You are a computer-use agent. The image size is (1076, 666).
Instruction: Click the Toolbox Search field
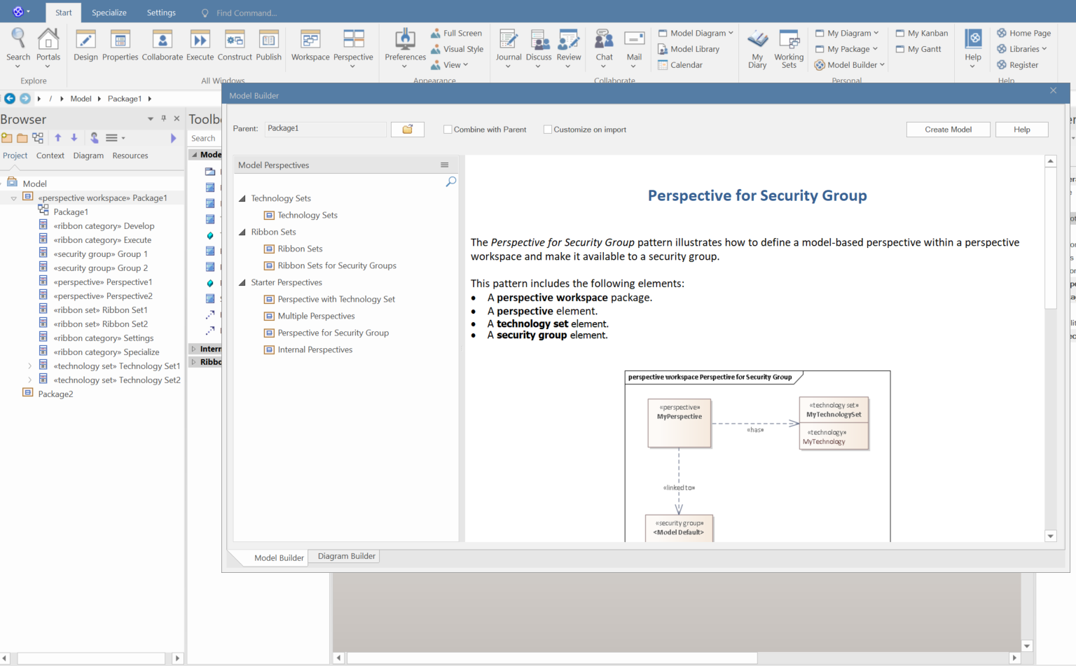point(204,138)
